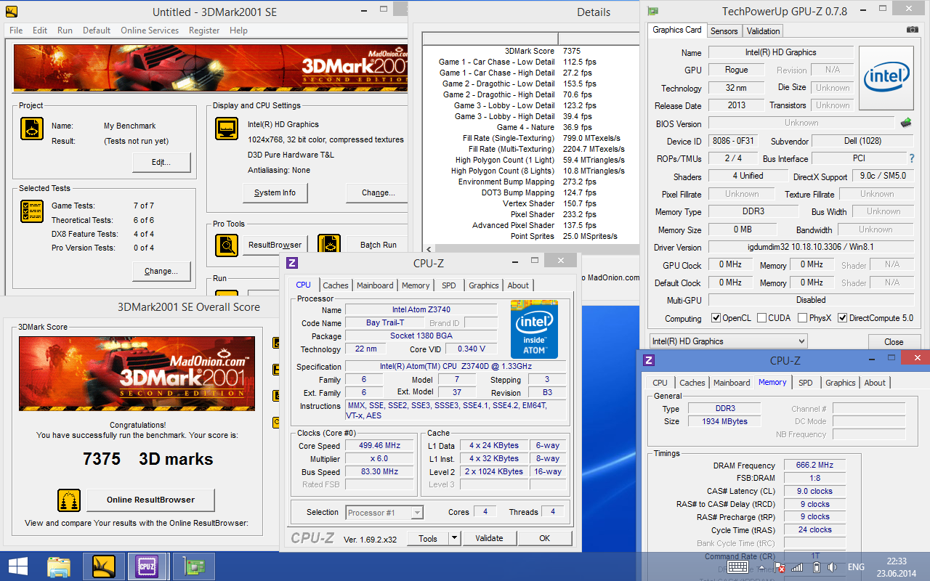Click the Online ResultBrowser button
The width and height of the screenshot is (930, 581).
[x=151, y=500]
